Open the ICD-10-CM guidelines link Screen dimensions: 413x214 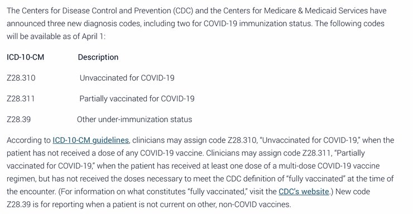pyautogui.click(x=90, y=140)
